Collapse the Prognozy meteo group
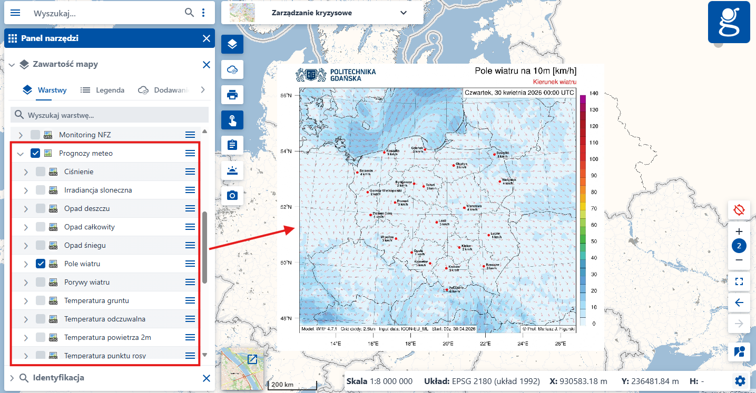The height and width of the screenshot is (393, 756). pyautogui.click(x=20, y=153)
